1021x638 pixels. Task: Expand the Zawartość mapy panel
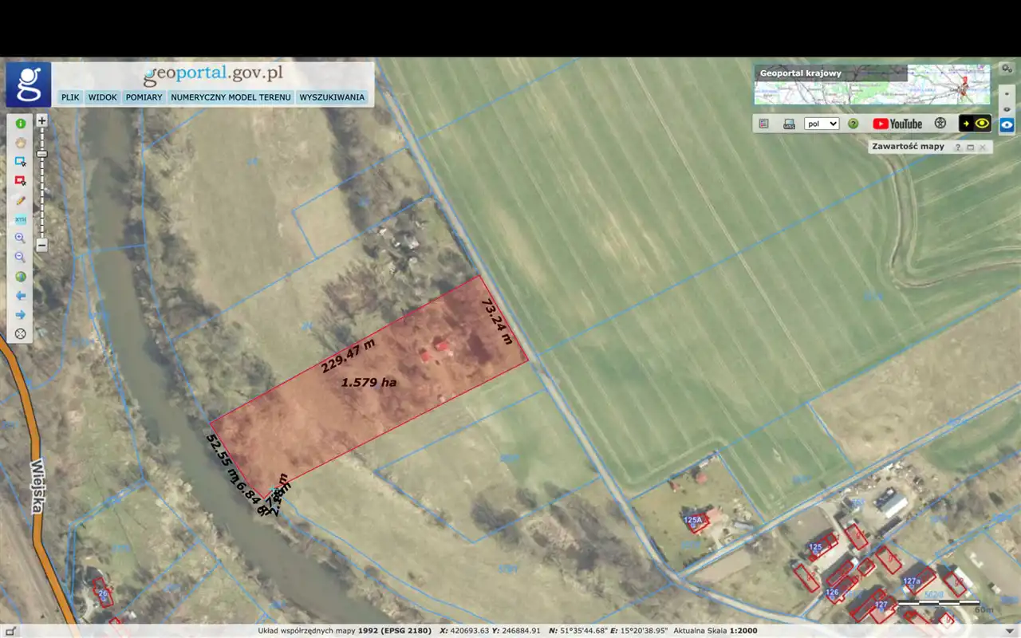tap(970, 147)
